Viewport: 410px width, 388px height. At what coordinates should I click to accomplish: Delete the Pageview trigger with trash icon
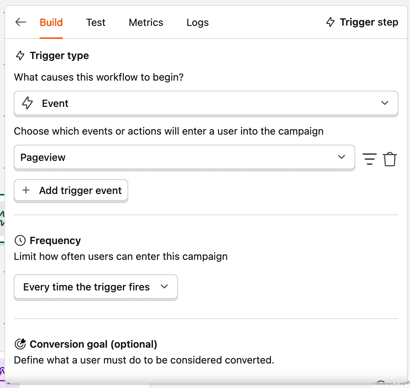[389, 159]
